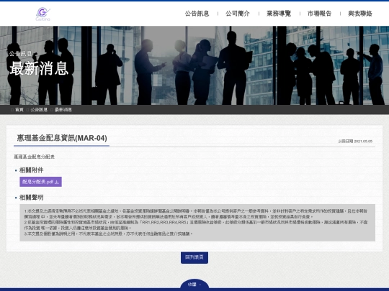This screenshot has height=291, width=389.
Task: Click the publication date 2021.05.05
Action: click(x=363, y=142)
